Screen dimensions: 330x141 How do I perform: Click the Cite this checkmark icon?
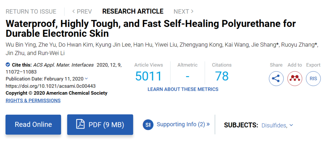tap(8, 65)
